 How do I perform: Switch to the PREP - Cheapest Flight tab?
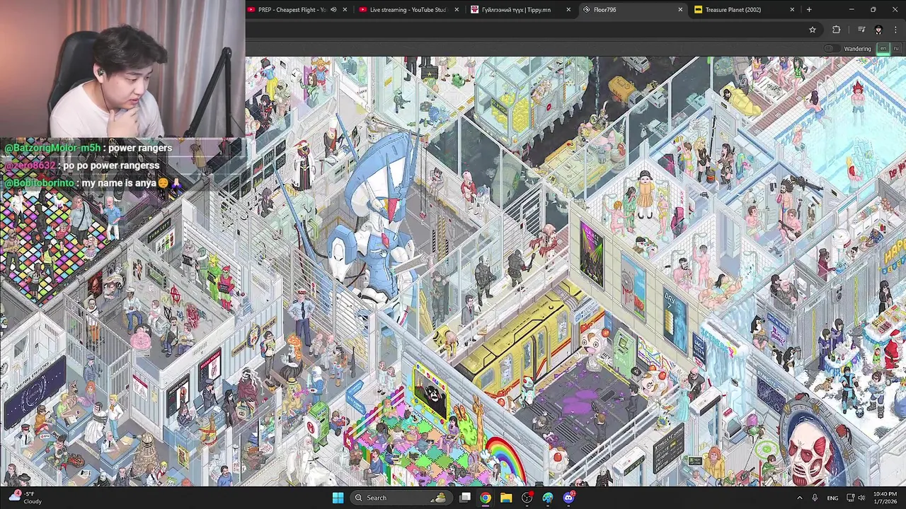point(292,10)
